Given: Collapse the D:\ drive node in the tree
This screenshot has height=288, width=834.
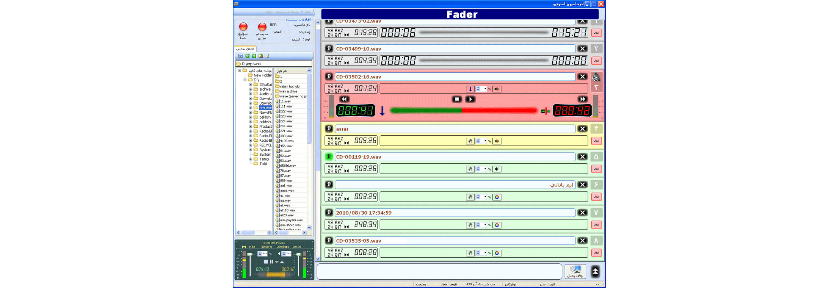Looking at the screenshot, I should pos(245,80).
